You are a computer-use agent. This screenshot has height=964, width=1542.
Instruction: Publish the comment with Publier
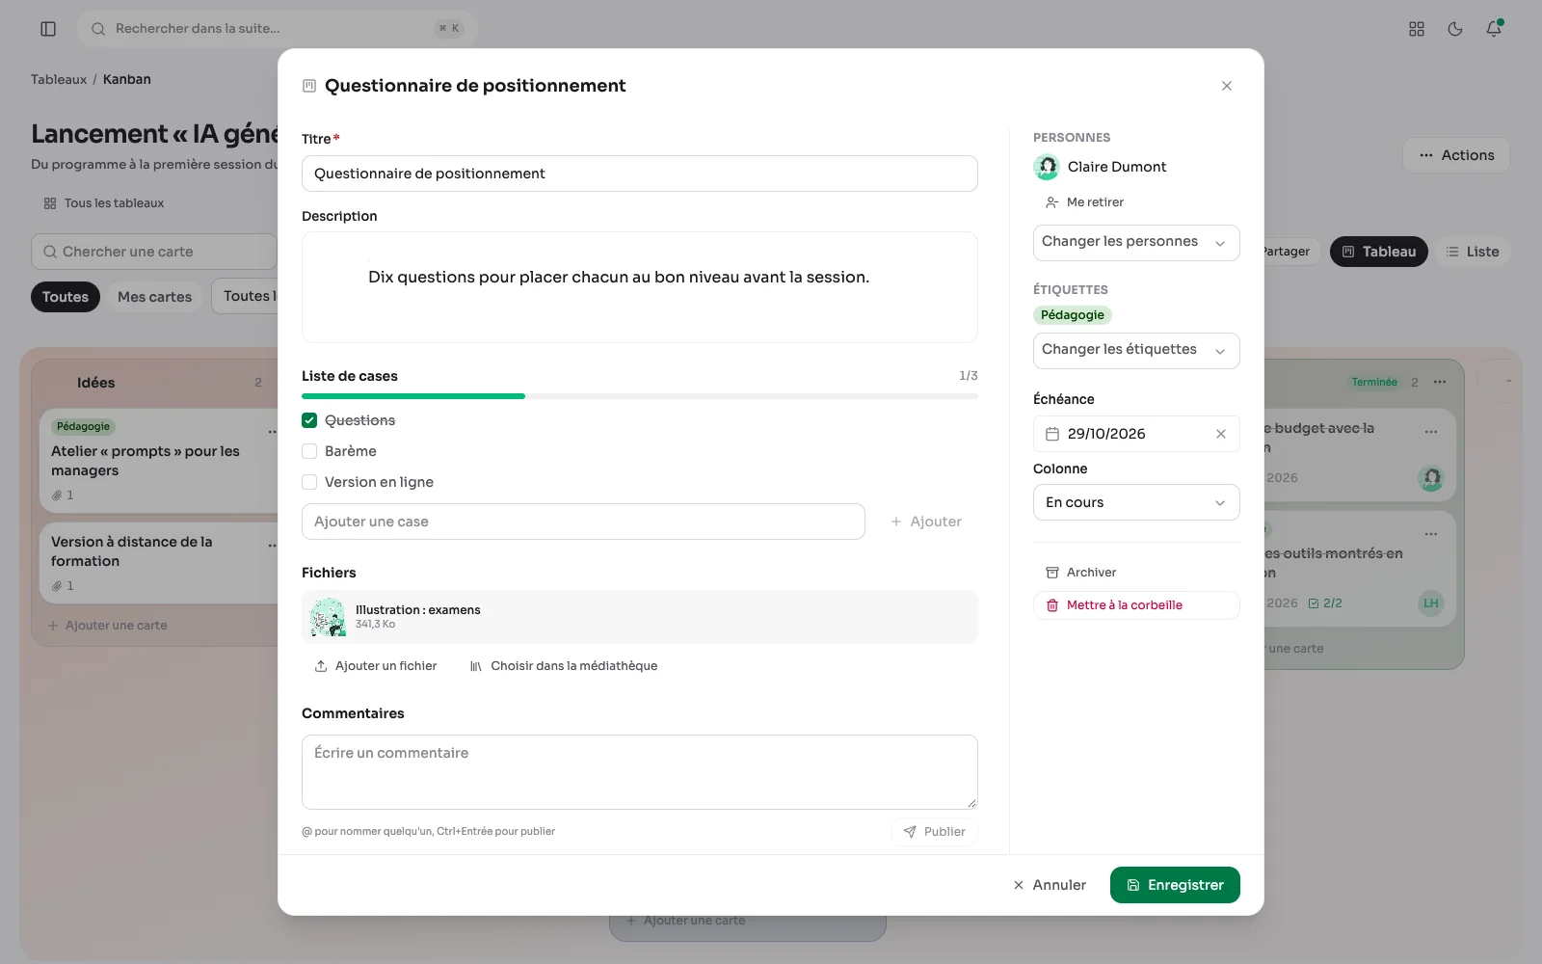[934, 832]
